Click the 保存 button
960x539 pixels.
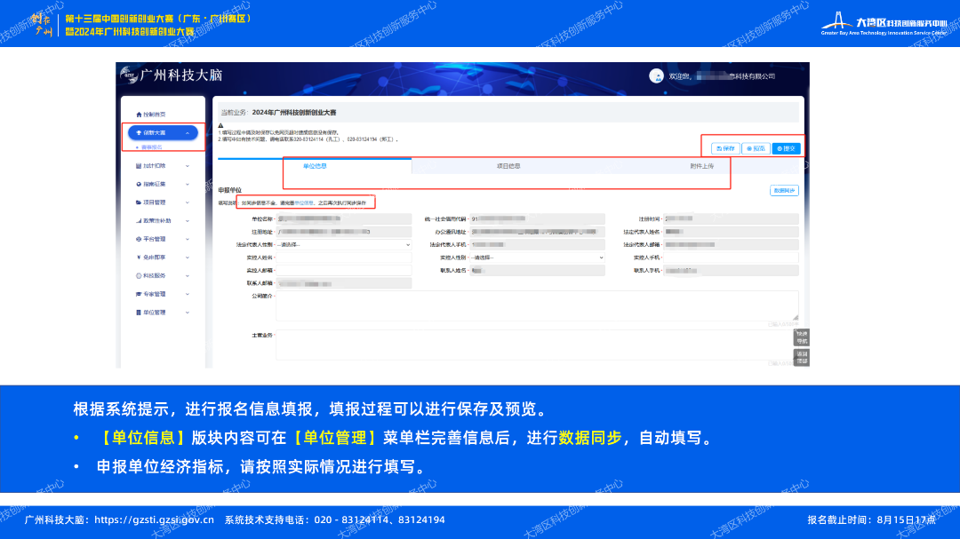(725, 148)
